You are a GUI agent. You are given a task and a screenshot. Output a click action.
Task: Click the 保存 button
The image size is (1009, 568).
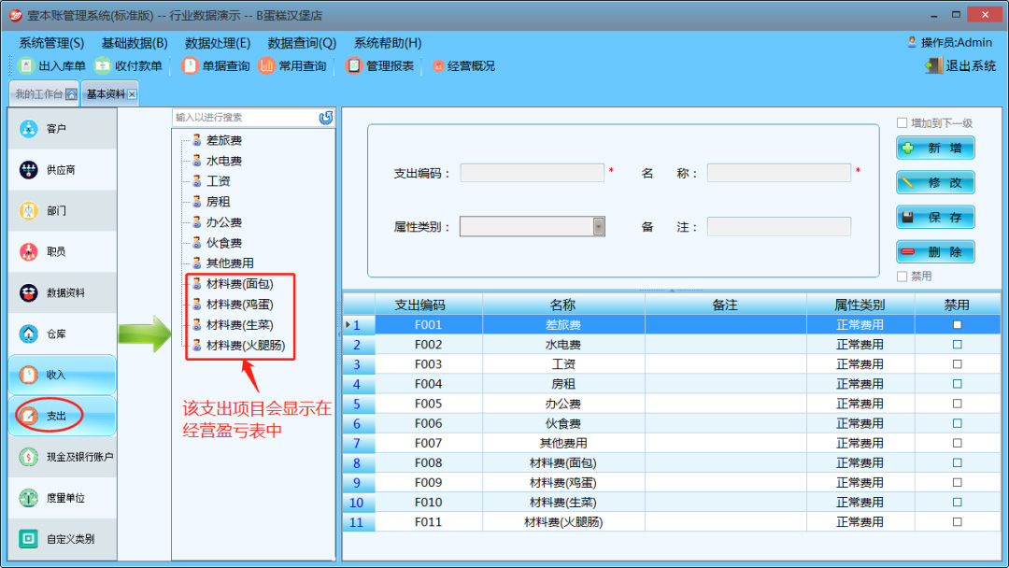(935, 218)
